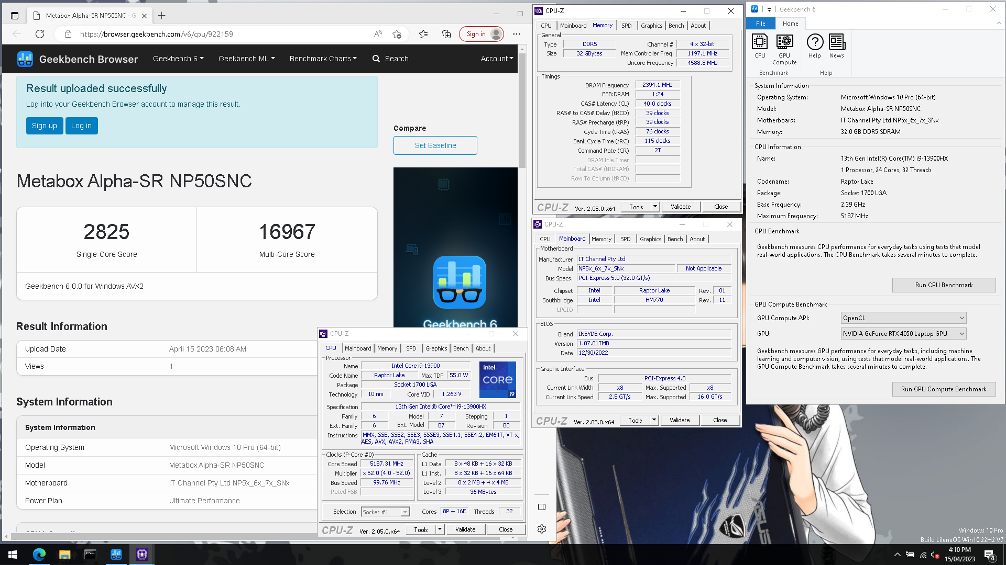Viewport: 1006px width, 565px height.
Task: Open Edge tab actions menu icon
Action: [15, 16]
